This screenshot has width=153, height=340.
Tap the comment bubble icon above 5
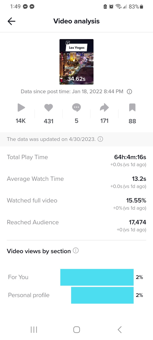pyautogui.click(x=76, y=108)
